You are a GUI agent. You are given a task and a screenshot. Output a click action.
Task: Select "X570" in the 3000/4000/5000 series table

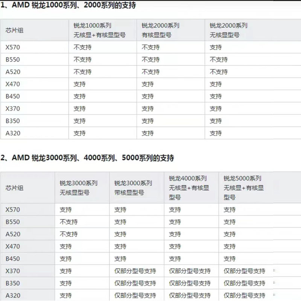13,210
